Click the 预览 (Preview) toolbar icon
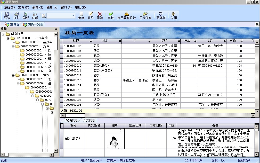The height and width of the screenshot is (163, 260). point(7,16)
